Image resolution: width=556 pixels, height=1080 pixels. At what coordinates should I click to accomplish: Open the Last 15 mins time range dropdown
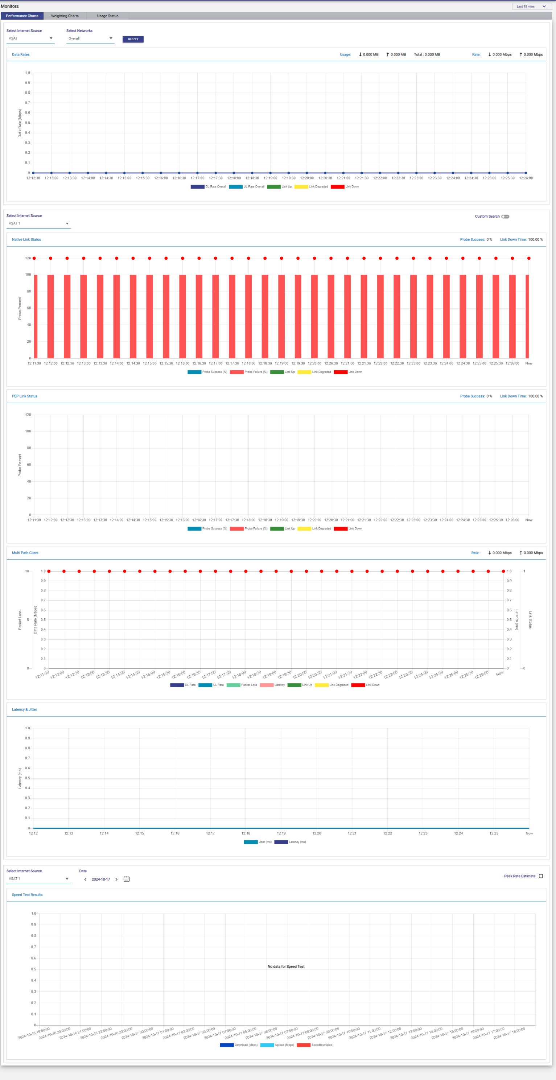(x=531, y=6)
